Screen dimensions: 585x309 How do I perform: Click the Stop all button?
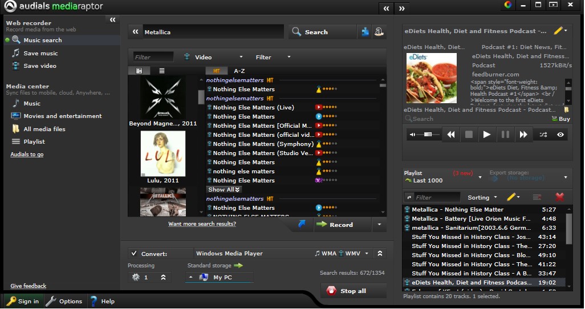354,291
